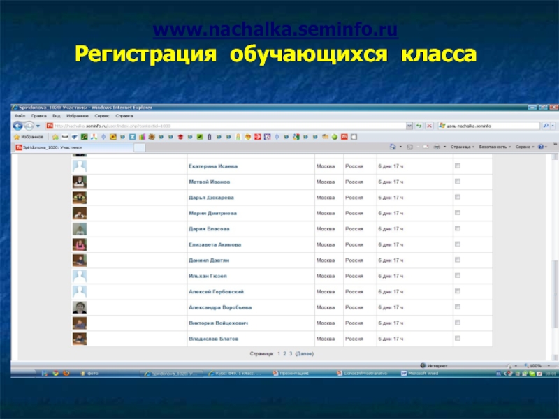
Task: Select checkbox in Даниил Давтян row
Action: pyautogui.click(x=458, y=260)
